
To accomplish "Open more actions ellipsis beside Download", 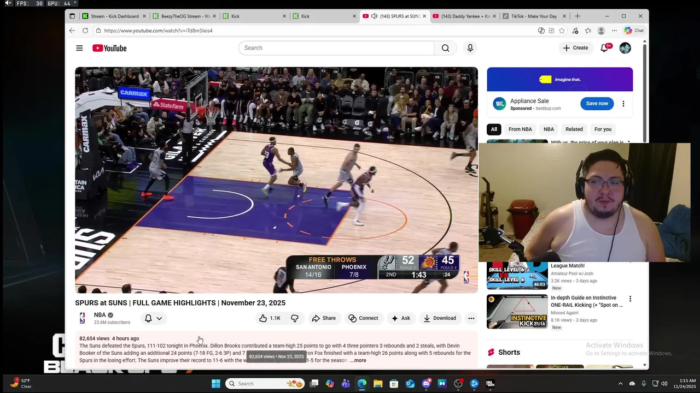I will point(471,318).
